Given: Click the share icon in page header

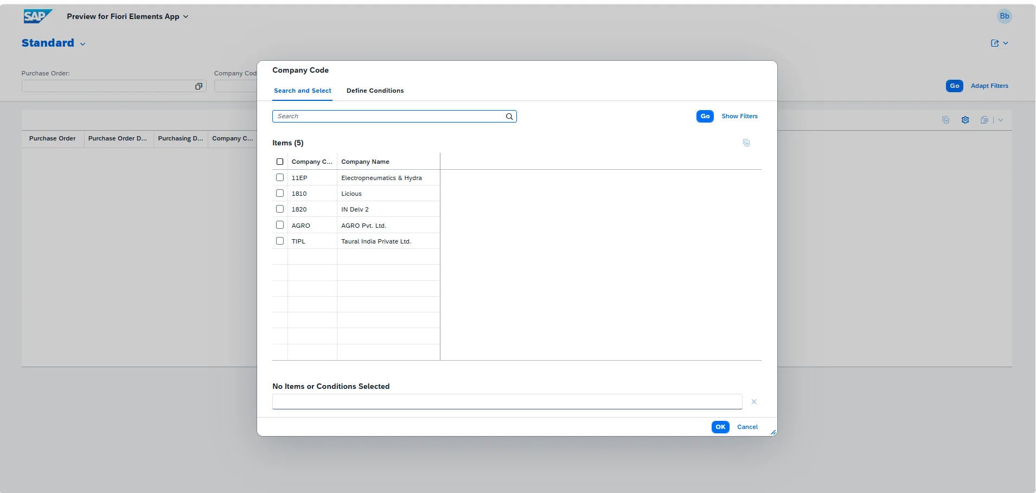Looking at the screenshot, I should tap(994, 43).
